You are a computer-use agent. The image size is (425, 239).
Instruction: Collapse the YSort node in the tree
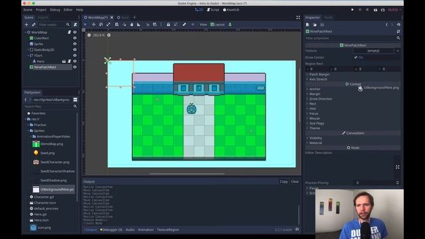pyautogui.click(x=28, y=56)
